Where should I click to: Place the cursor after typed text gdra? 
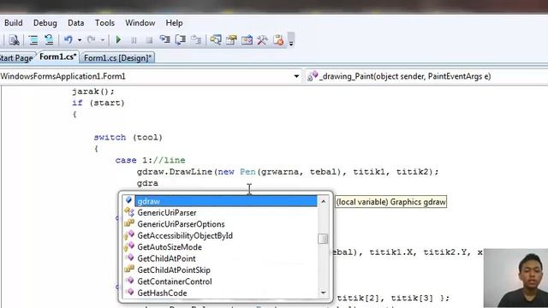point(158,183)
